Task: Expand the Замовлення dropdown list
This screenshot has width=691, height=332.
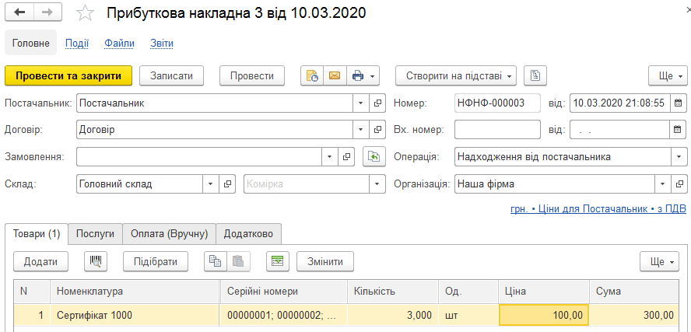Action: point(330,156)
